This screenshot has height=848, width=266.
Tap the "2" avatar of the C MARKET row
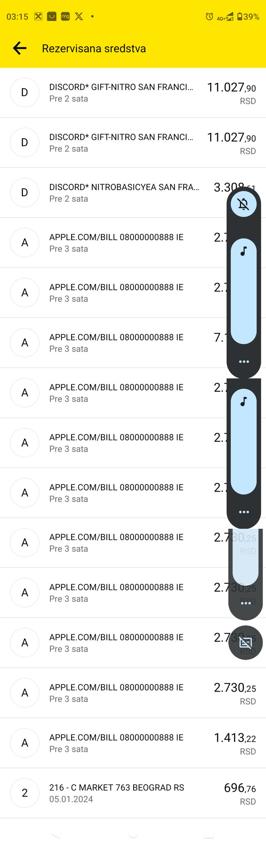click(x=25, y=793)
